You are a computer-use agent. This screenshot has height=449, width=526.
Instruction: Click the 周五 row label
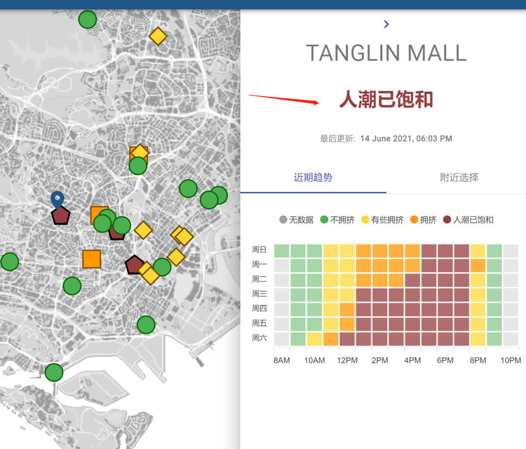click(259, 323)
